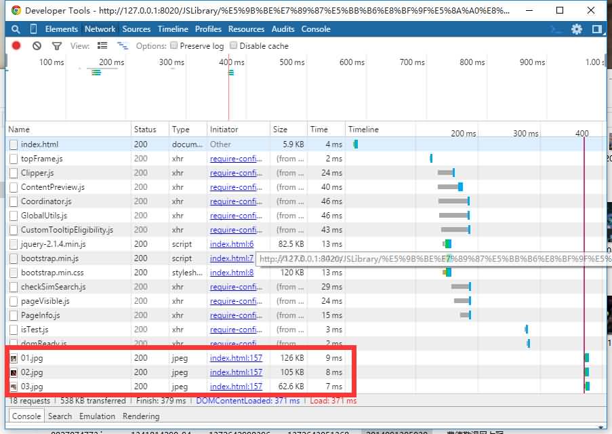Click the DOMContentLoaded: 371 ms status text

[248, 401]
